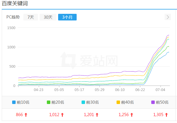The width and height of the screenshot is (177, 123).
Task: Click the 百度关键词 heading
Action: (14, 3)
